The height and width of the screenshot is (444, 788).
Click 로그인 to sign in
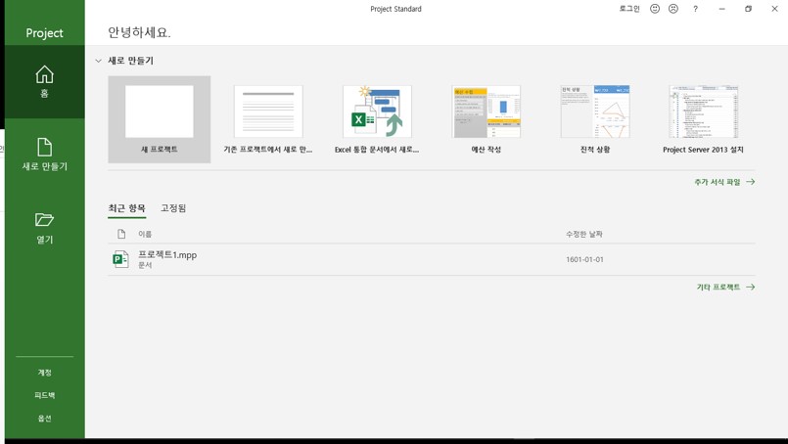point(629,9)
